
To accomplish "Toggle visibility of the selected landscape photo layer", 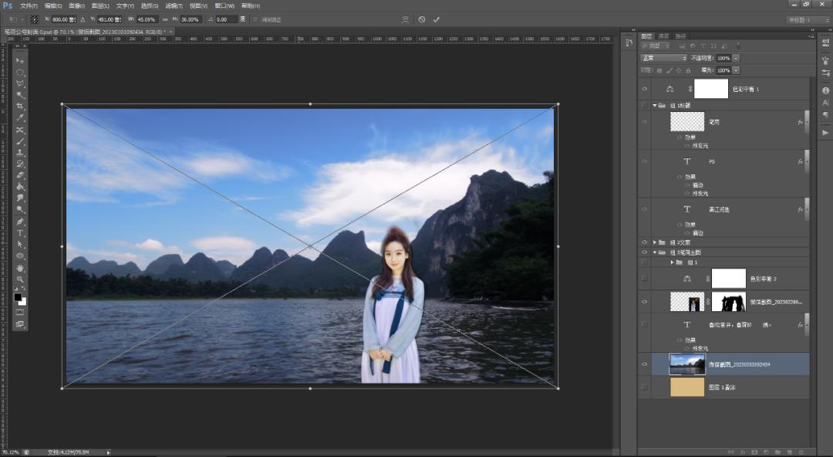I will click(644, 364).
